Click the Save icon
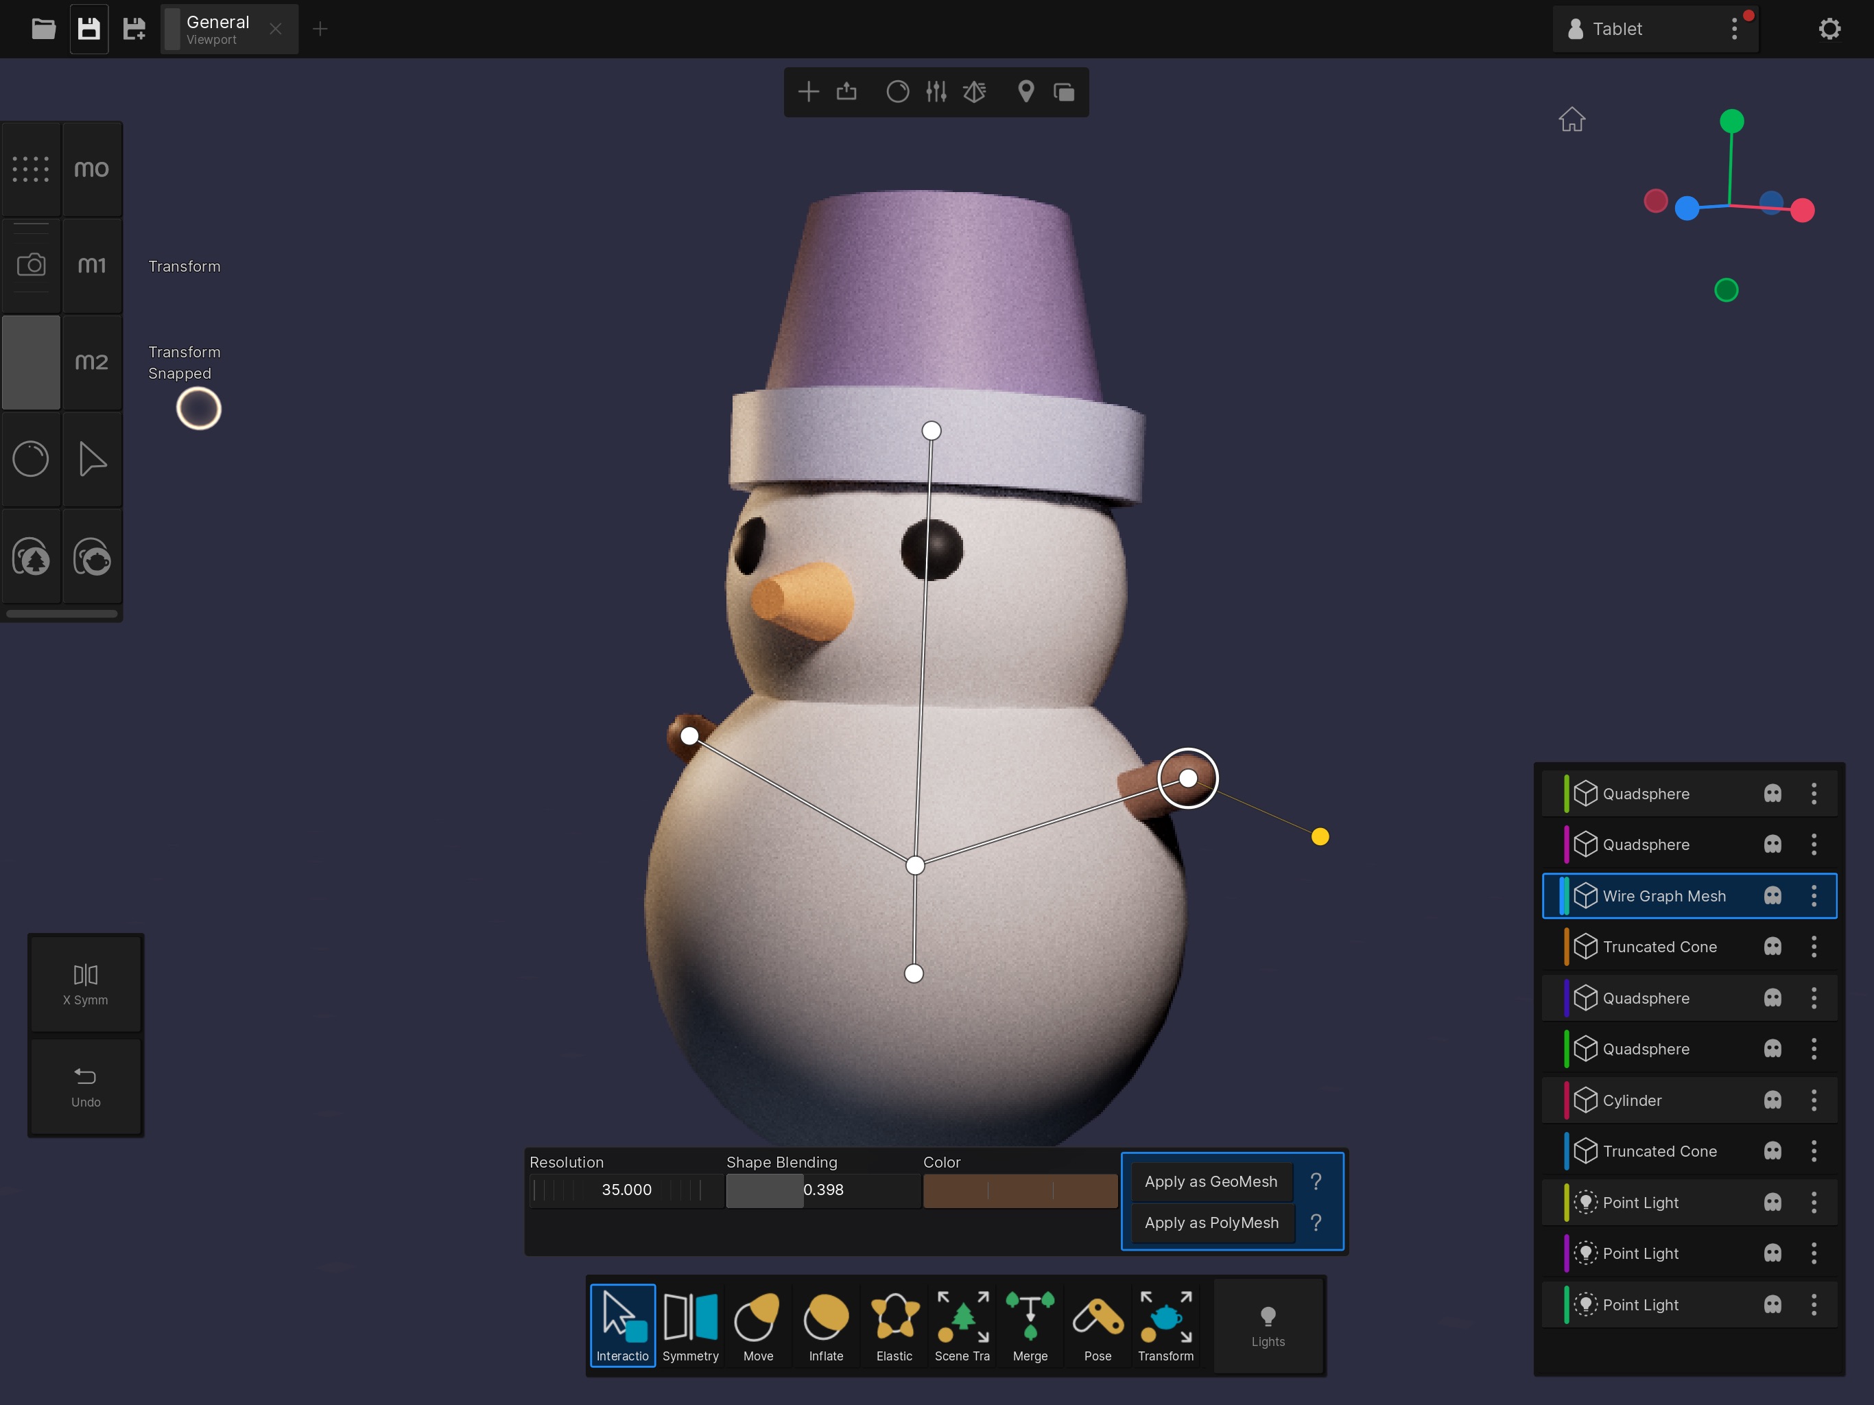The height and width of the screenshot is (1405, 1874). [x=89, y=29]
